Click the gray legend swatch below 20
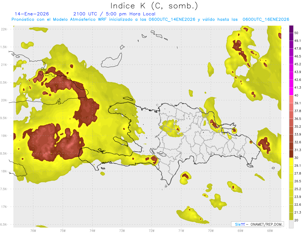The height and width of the screenshot is (234, 303). pos(291,224)
